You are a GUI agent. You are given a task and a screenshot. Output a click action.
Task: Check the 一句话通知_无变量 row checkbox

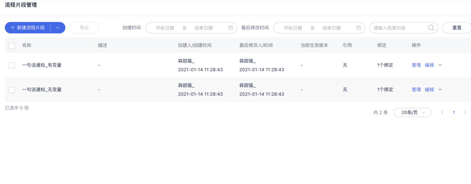tap(12, 90)
